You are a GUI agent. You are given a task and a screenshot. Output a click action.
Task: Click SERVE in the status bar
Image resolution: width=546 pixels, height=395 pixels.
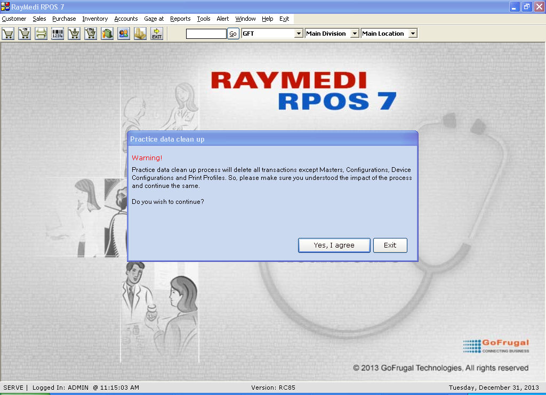[x=13, y=388]
